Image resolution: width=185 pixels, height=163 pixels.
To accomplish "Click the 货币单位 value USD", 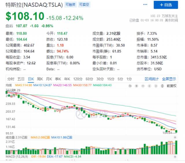I will tap(158, 69).
